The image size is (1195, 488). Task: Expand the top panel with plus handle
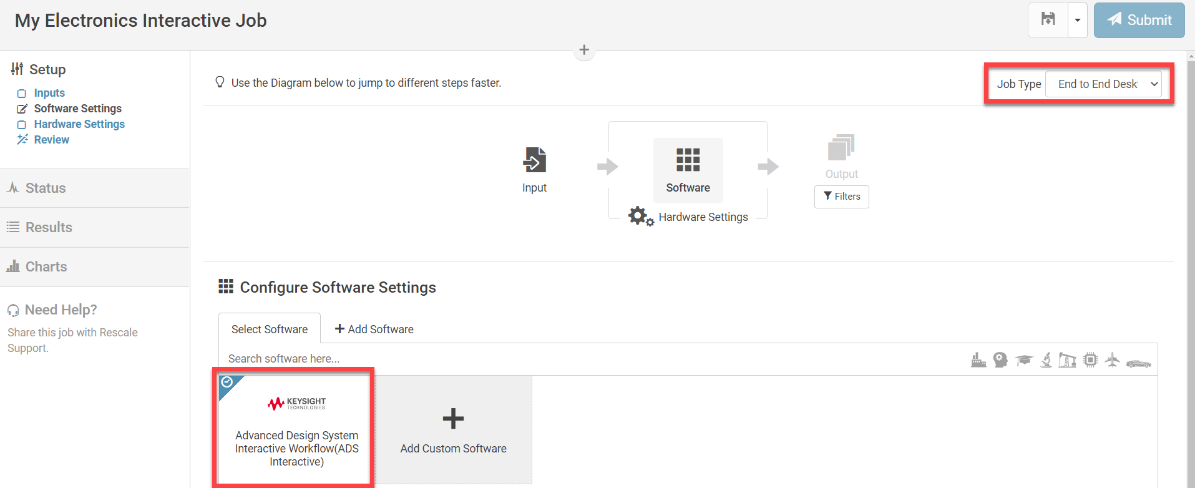(584, 50)
